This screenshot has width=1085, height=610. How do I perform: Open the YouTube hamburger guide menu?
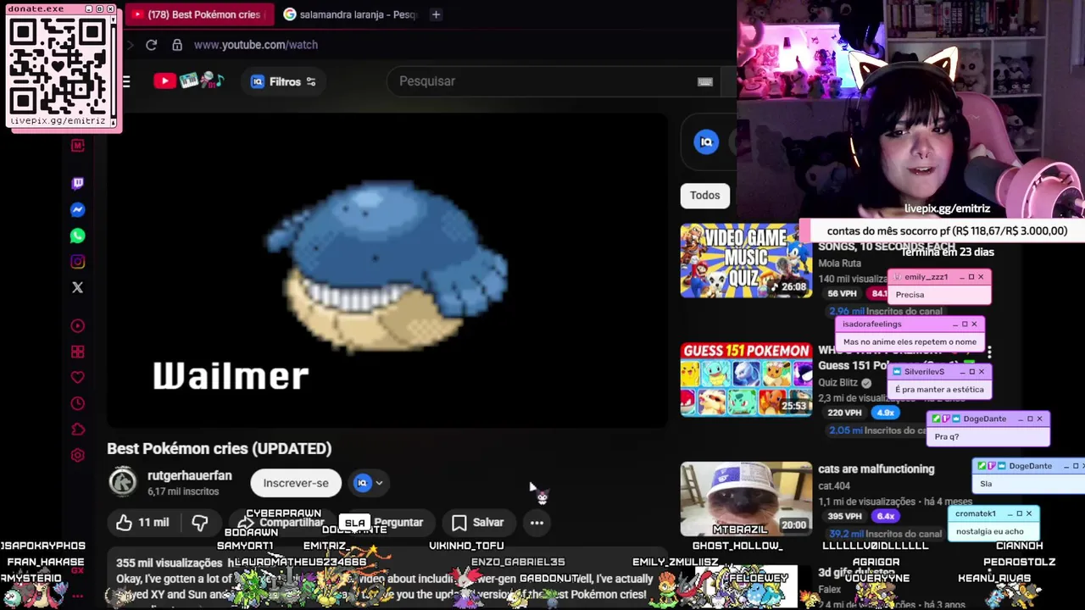(125, 81)
